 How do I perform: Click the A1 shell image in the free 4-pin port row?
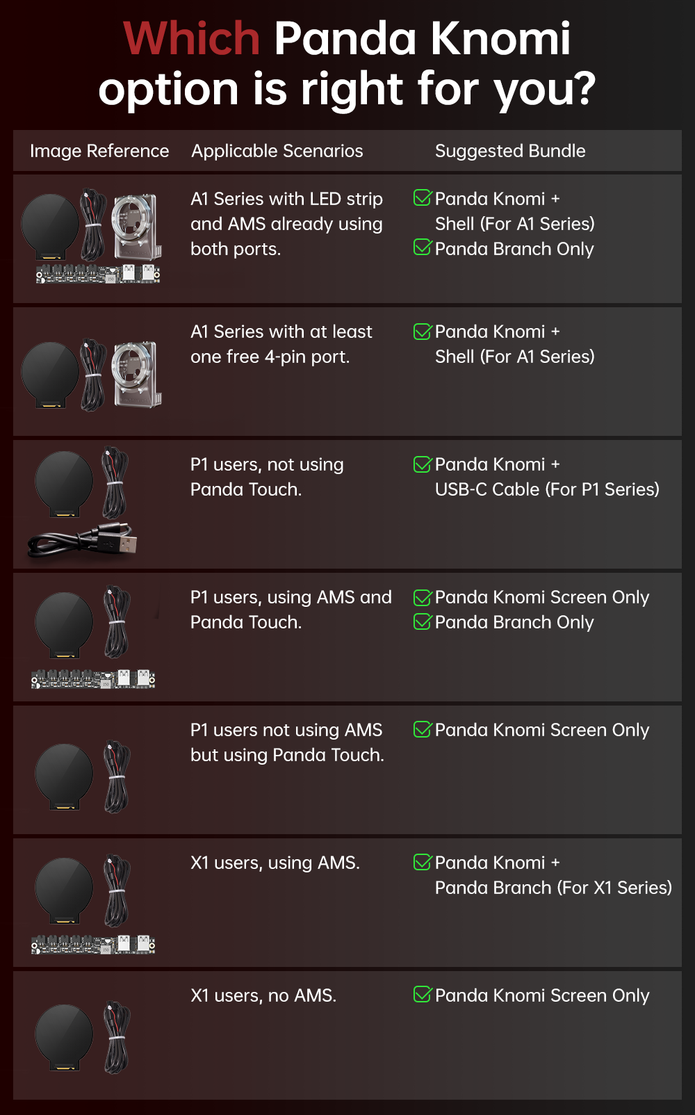(137, 374)
